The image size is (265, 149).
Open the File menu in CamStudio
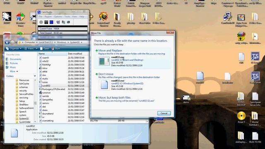[x=41, y=17]
